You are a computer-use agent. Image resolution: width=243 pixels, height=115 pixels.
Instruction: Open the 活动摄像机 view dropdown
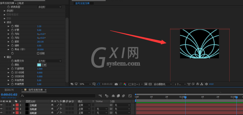[x=162, y=84]
